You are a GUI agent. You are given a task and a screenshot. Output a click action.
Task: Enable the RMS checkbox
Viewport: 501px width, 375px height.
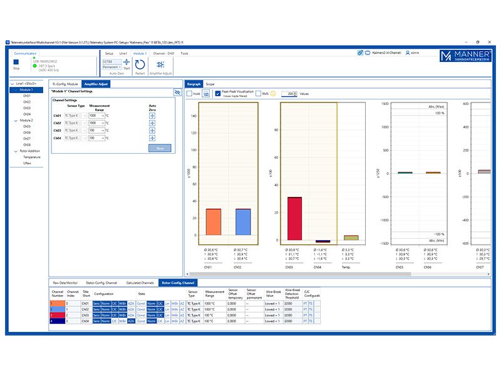point(258,94)
